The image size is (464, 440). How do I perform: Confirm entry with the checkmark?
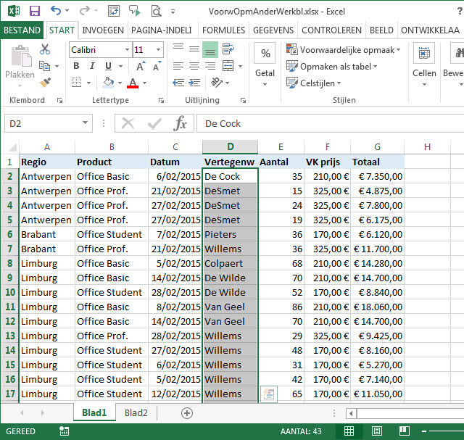point(154,123)
